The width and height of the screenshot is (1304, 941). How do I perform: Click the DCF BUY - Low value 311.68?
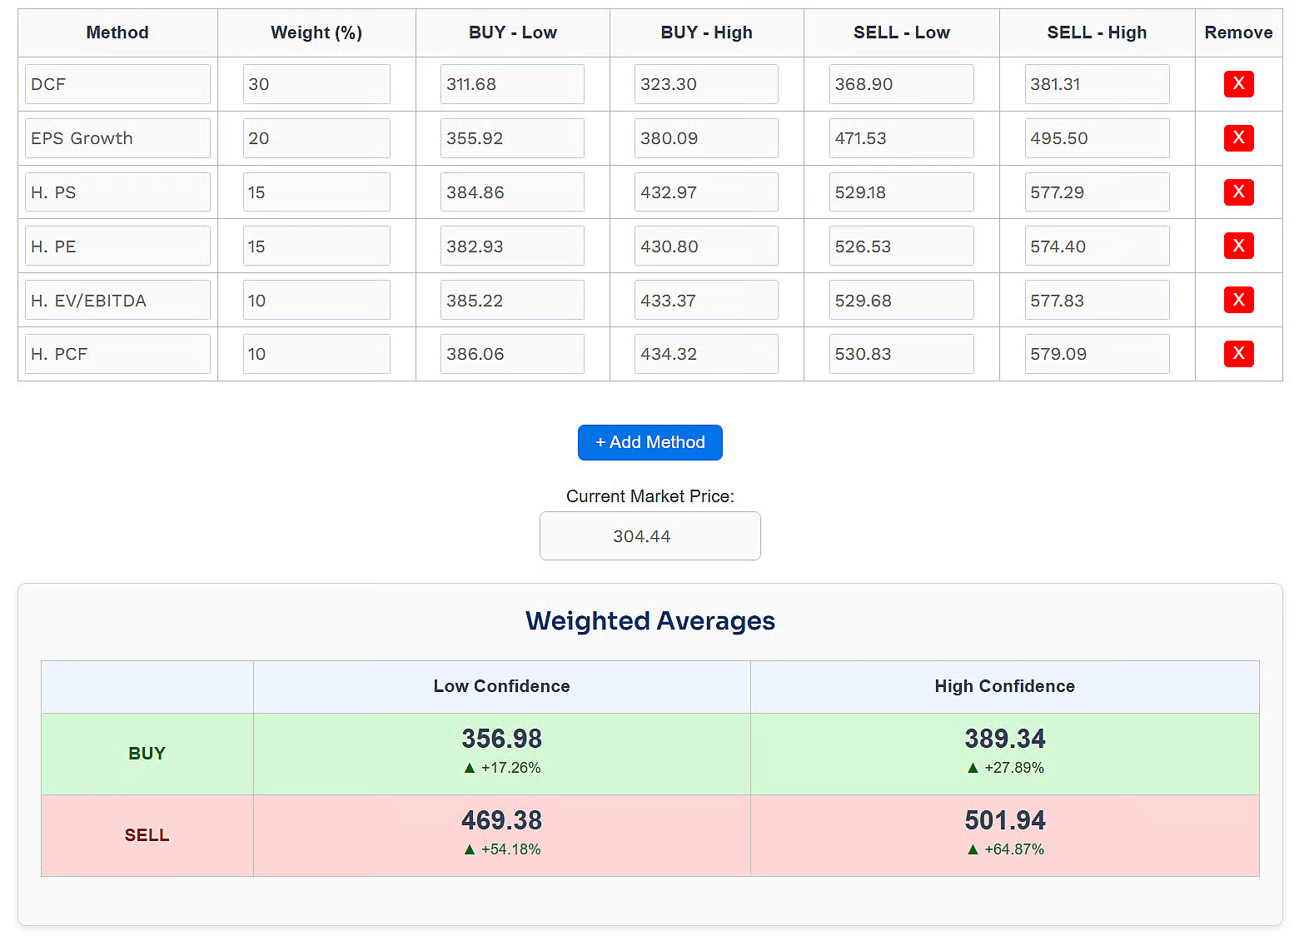pyautogui.click(x=512, y=84)
